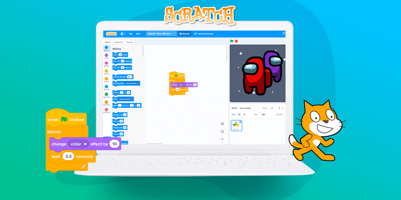
Task: Delete the sprite using thumbnail corner button
Action: (x=240, y=122)
